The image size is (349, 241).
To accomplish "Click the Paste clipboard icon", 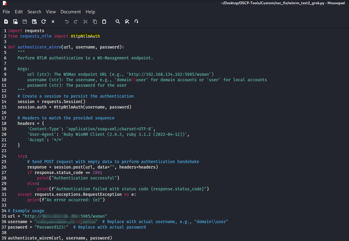I will [x=104, y=22].
